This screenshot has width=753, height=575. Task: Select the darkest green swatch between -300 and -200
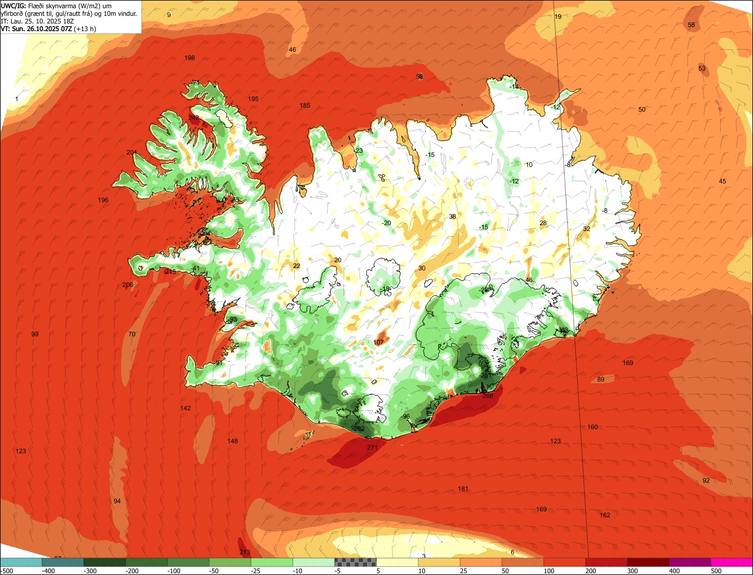[x=104, y=562]
